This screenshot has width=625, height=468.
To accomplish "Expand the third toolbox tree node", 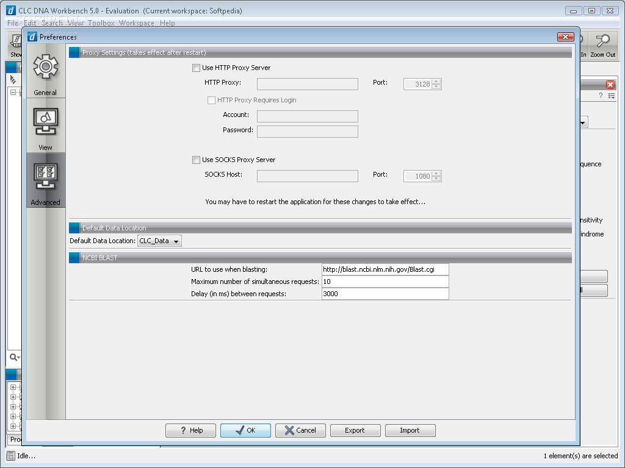I will tap(13, 406).
